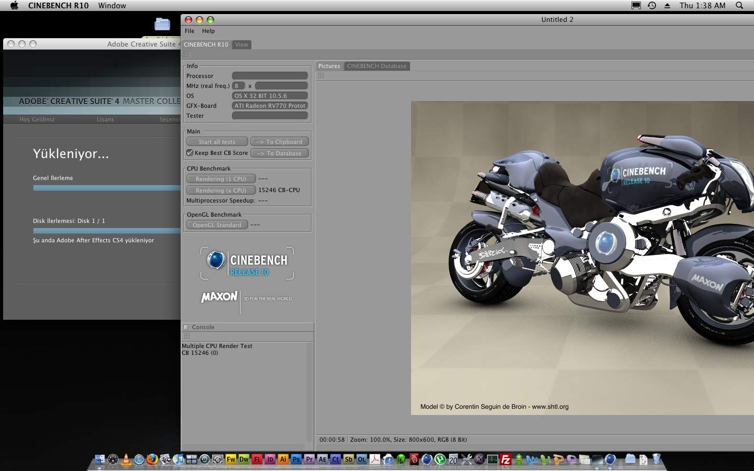This screenshot has height=471, width=754.
Task: Launch Adobe Photoshop (Ps) from the dock
Action: tap(296, 459)
